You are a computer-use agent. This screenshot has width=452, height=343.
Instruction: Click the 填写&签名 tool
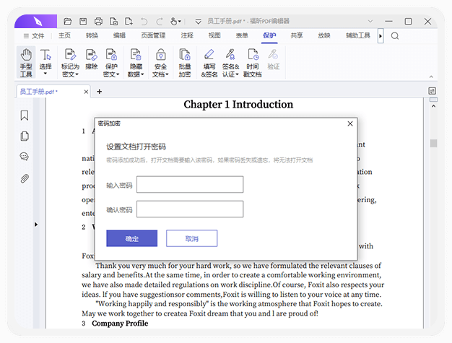pos(209,63)
